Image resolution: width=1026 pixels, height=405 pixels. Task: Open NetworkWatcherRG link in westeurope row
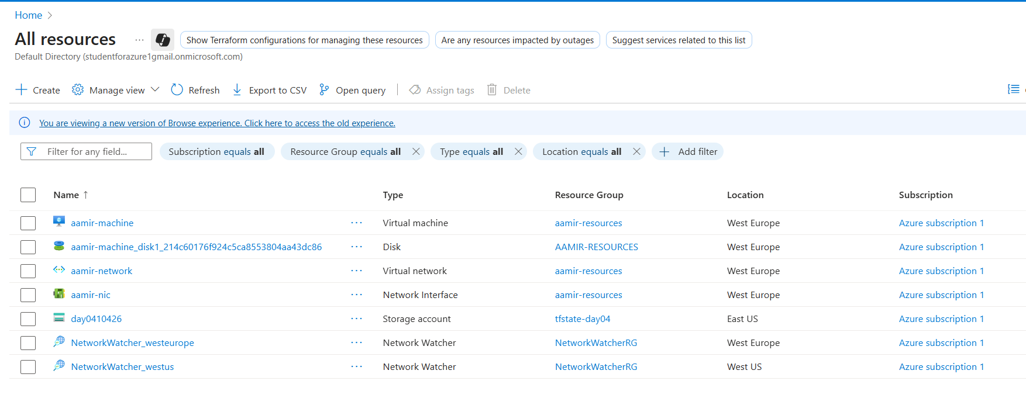pyautogui.click(x=596, y=342)
